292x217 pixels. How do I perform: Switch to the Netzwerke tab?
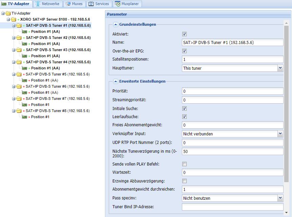coord(48,4)
